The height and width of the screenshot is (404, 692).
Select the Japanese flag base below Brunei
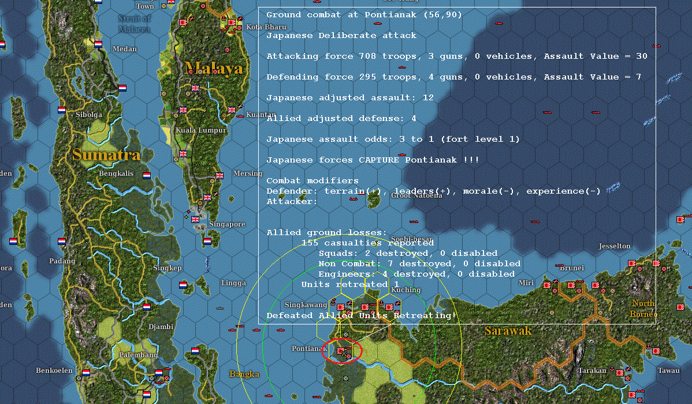click(571, 285)
